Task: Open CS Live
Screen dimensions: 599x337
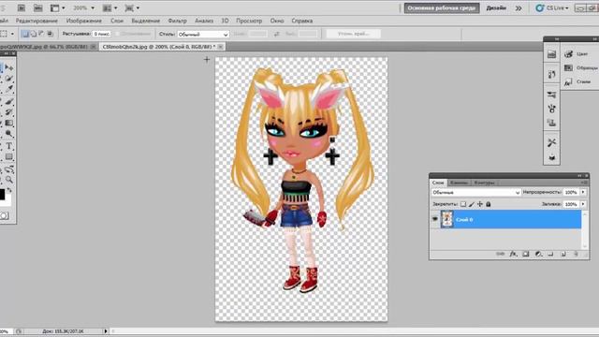Action: [x=552, y=8]
